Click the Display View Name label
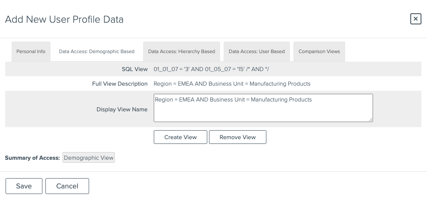Image resolution: width=427 pixels, height=200 pixels. [x=122, y=109]
